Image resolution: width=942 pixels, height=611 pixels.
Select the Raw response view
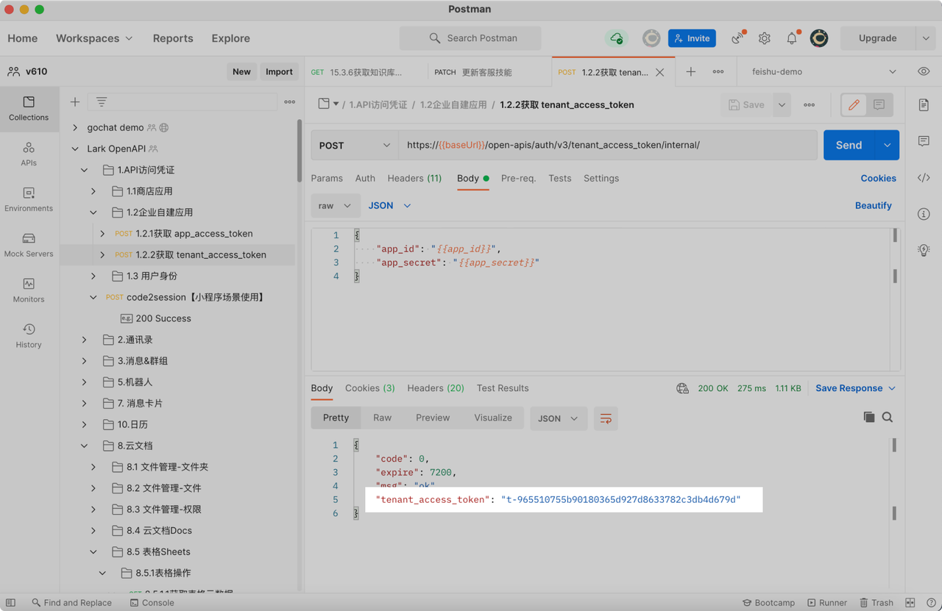click(x=382, y=418)
